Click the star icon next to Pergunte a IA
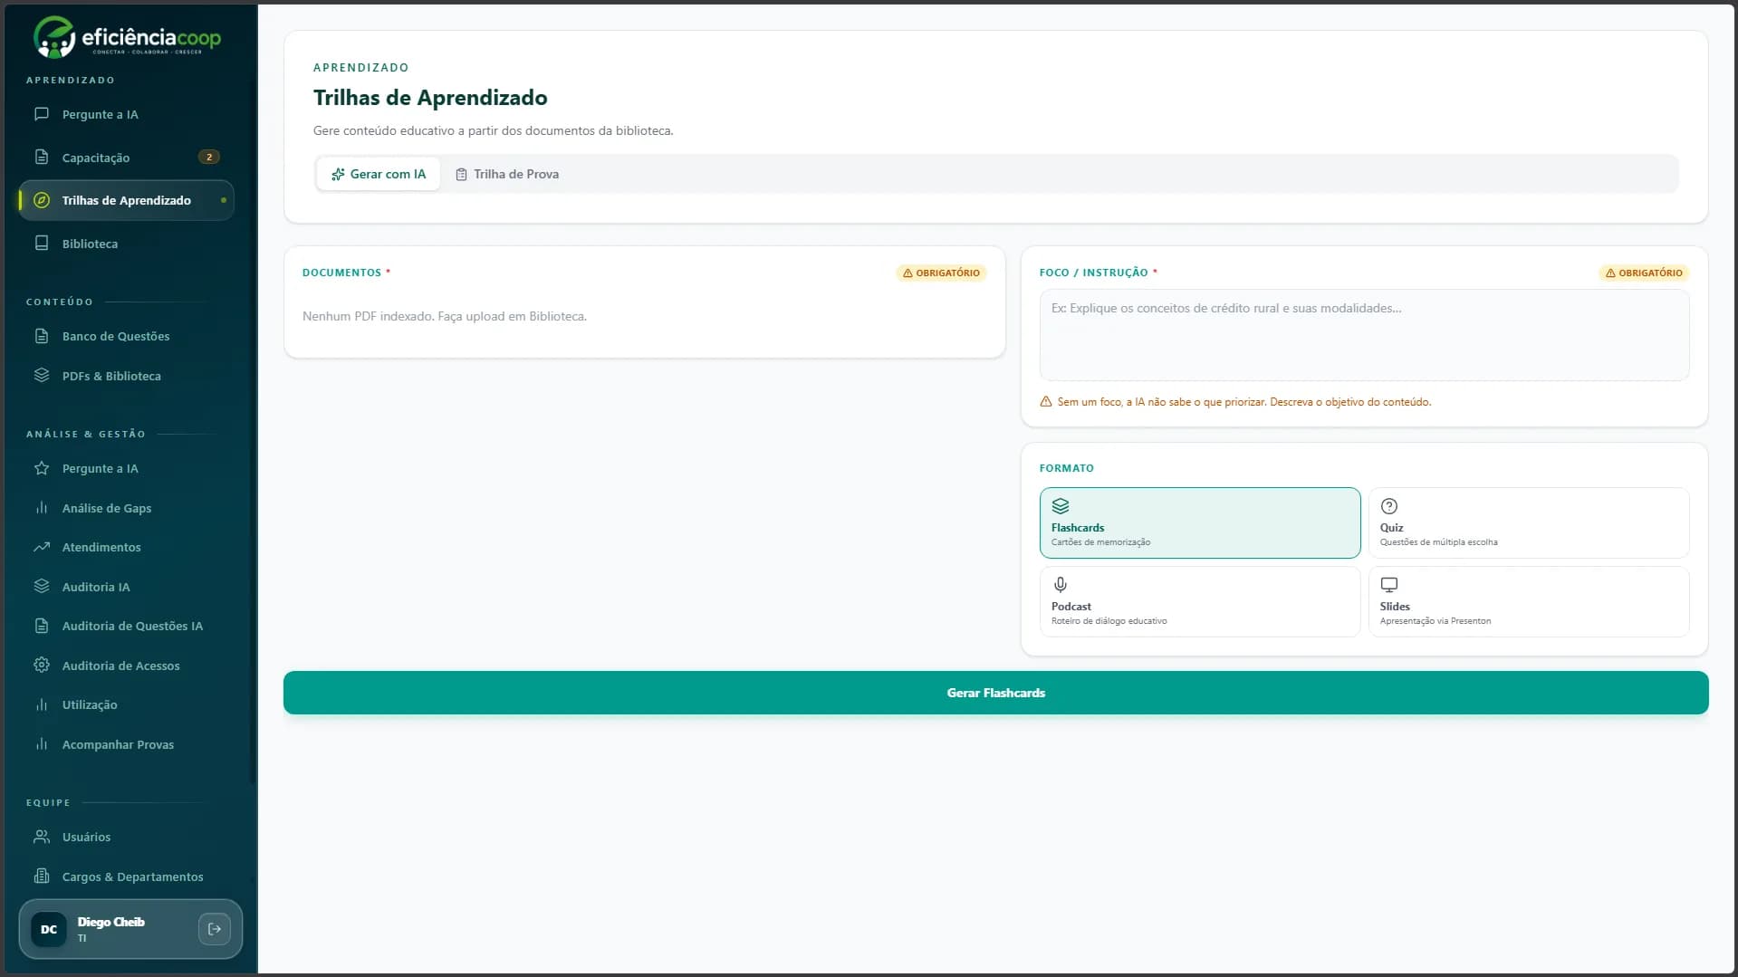1738x977 pixels. click(x=42, y=468)
